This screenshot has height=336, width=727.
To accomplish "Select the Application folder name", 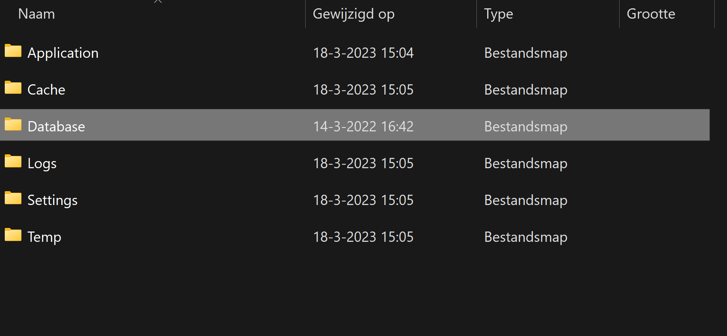I will [x=63, y=53].
